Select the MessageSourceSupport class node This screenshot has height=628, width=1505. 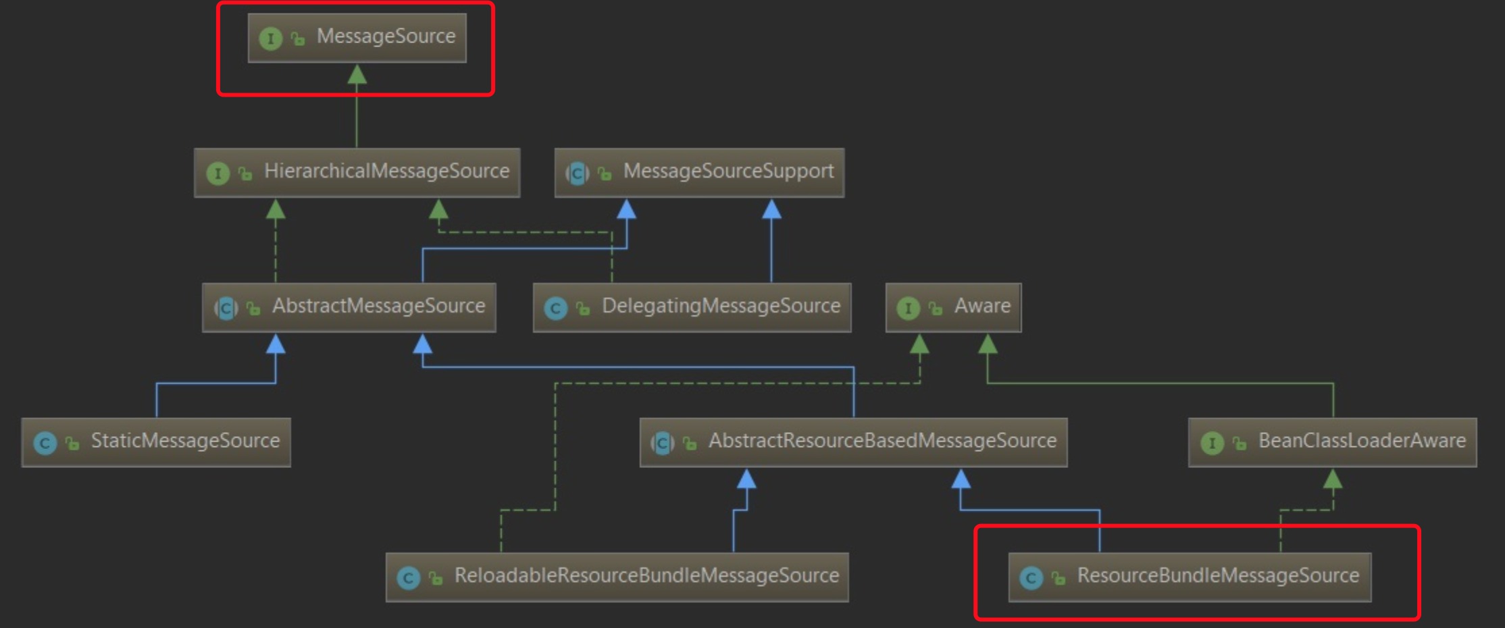tap(699, 173)
